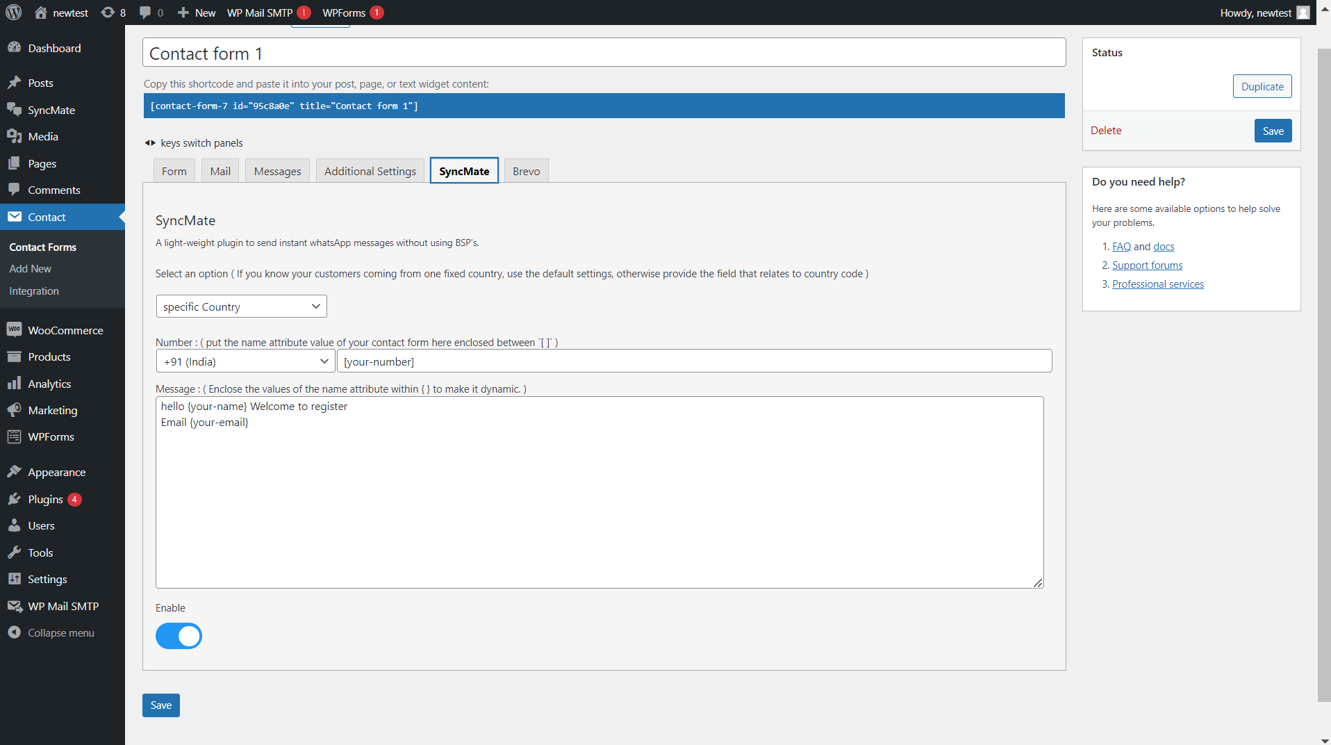Viewport: 1331px width, 745px height.
Task: Toggle the SyncMate Enable switch
Action: (x=179, y=636)
